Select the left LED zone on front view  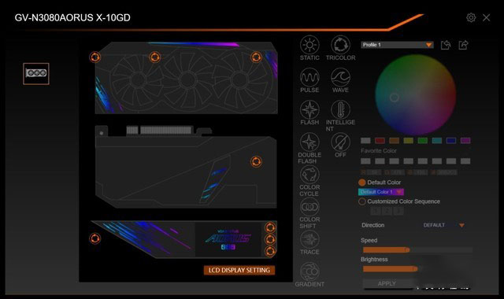pos(94,57)
